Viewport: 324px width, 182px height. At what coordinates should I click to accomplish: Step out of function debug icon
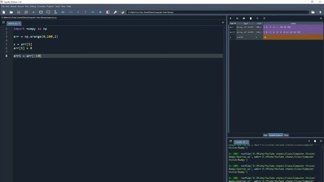tap(86, 12)
